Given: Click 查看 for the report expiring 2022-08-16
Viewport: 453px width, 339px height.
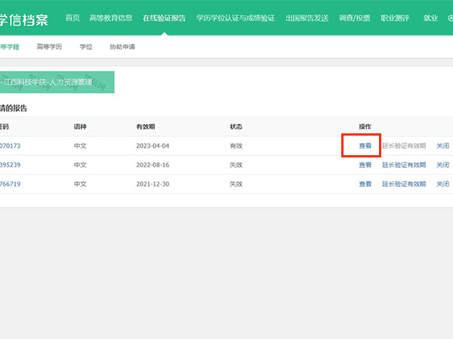Looking at the screenshot, I should click(x=365, y=164).
